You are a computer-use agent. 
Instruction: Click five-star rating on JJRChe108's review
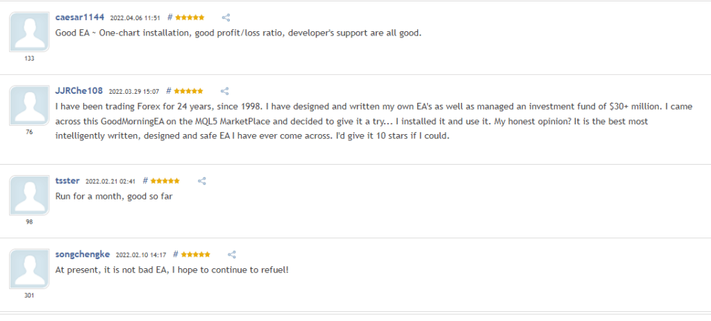click(x=188, y=91)
